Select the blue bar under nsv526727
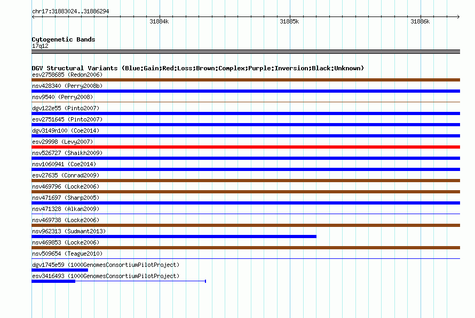Viewport: 475px width, 318px height. [x=246, y=158]
